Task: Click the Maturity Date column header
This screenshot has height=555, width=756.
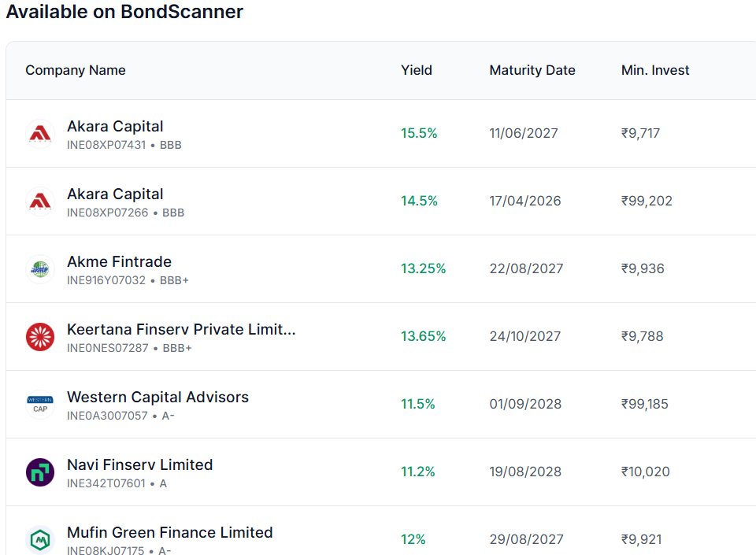Action: (x=532, y=70)
